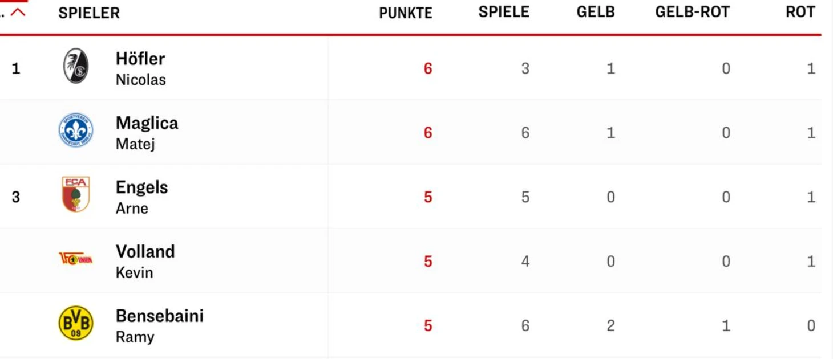Viewport: 833px width, 359px height.
Task: Open player Volland Kevin
Action: point(145,262)
